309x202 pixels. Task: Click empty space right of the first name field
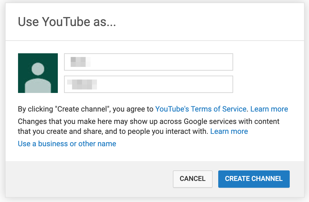268,62
